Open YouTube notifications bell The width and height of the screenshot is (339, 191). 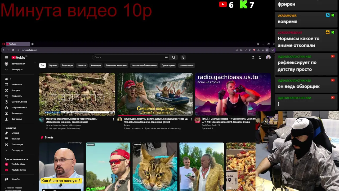tap(260, 57)
